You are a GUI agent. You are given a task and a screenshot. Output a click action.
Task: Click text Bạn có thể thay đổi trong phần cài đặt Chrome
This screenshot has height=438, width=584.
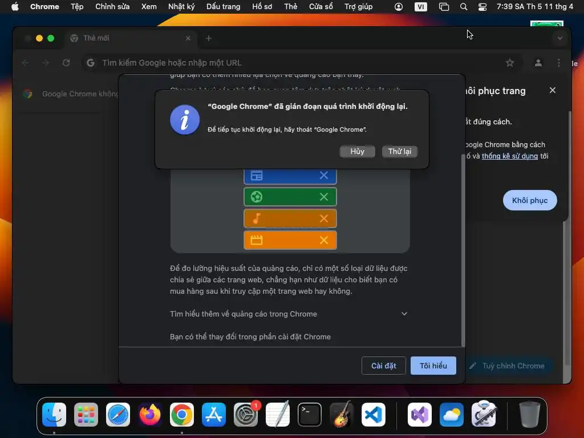(x=250, y=336)
